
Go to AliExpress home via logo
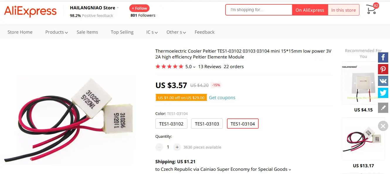[30, 11]
